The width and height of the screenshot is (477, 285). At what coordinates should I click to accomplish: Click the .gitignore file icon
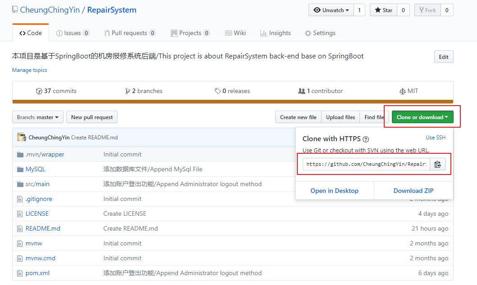pyautogui.click(x=20, y=199)
